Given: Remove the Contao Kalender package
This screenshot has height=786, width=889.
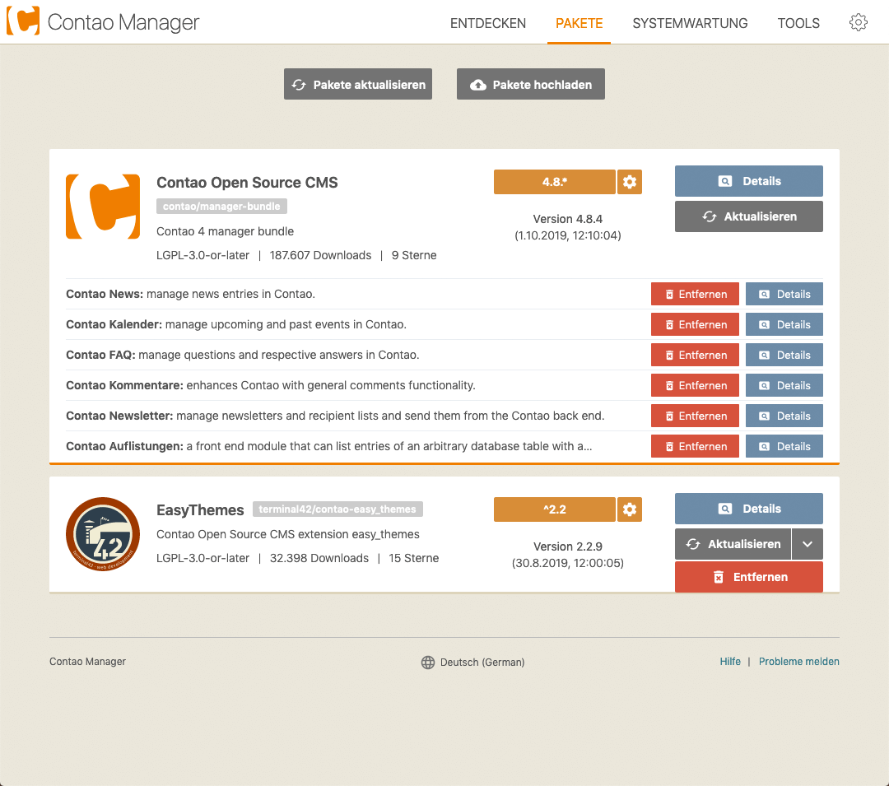Looking at the screenshot, I should (695, 325).
